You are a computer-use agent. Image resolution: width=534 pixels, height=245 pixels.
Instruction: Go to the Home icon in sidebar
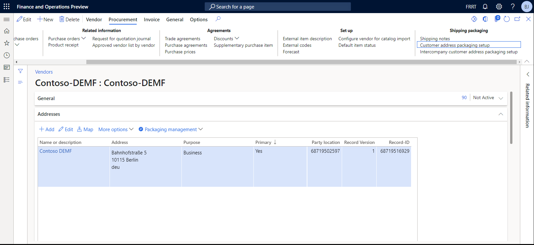point(7,31)
